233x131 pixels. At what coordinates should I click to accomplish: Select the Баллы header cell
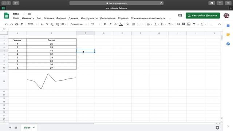(51, 40)
